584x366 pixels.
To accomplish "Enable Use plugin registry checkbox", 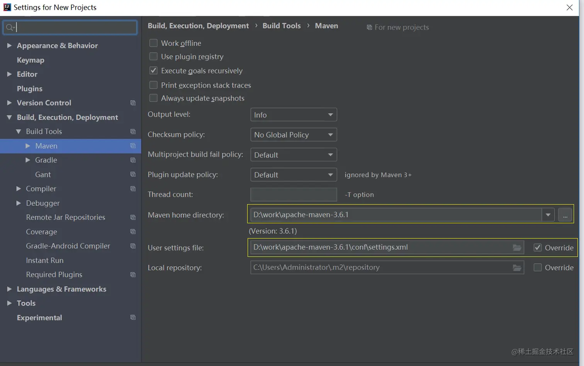I will [153, 56].
